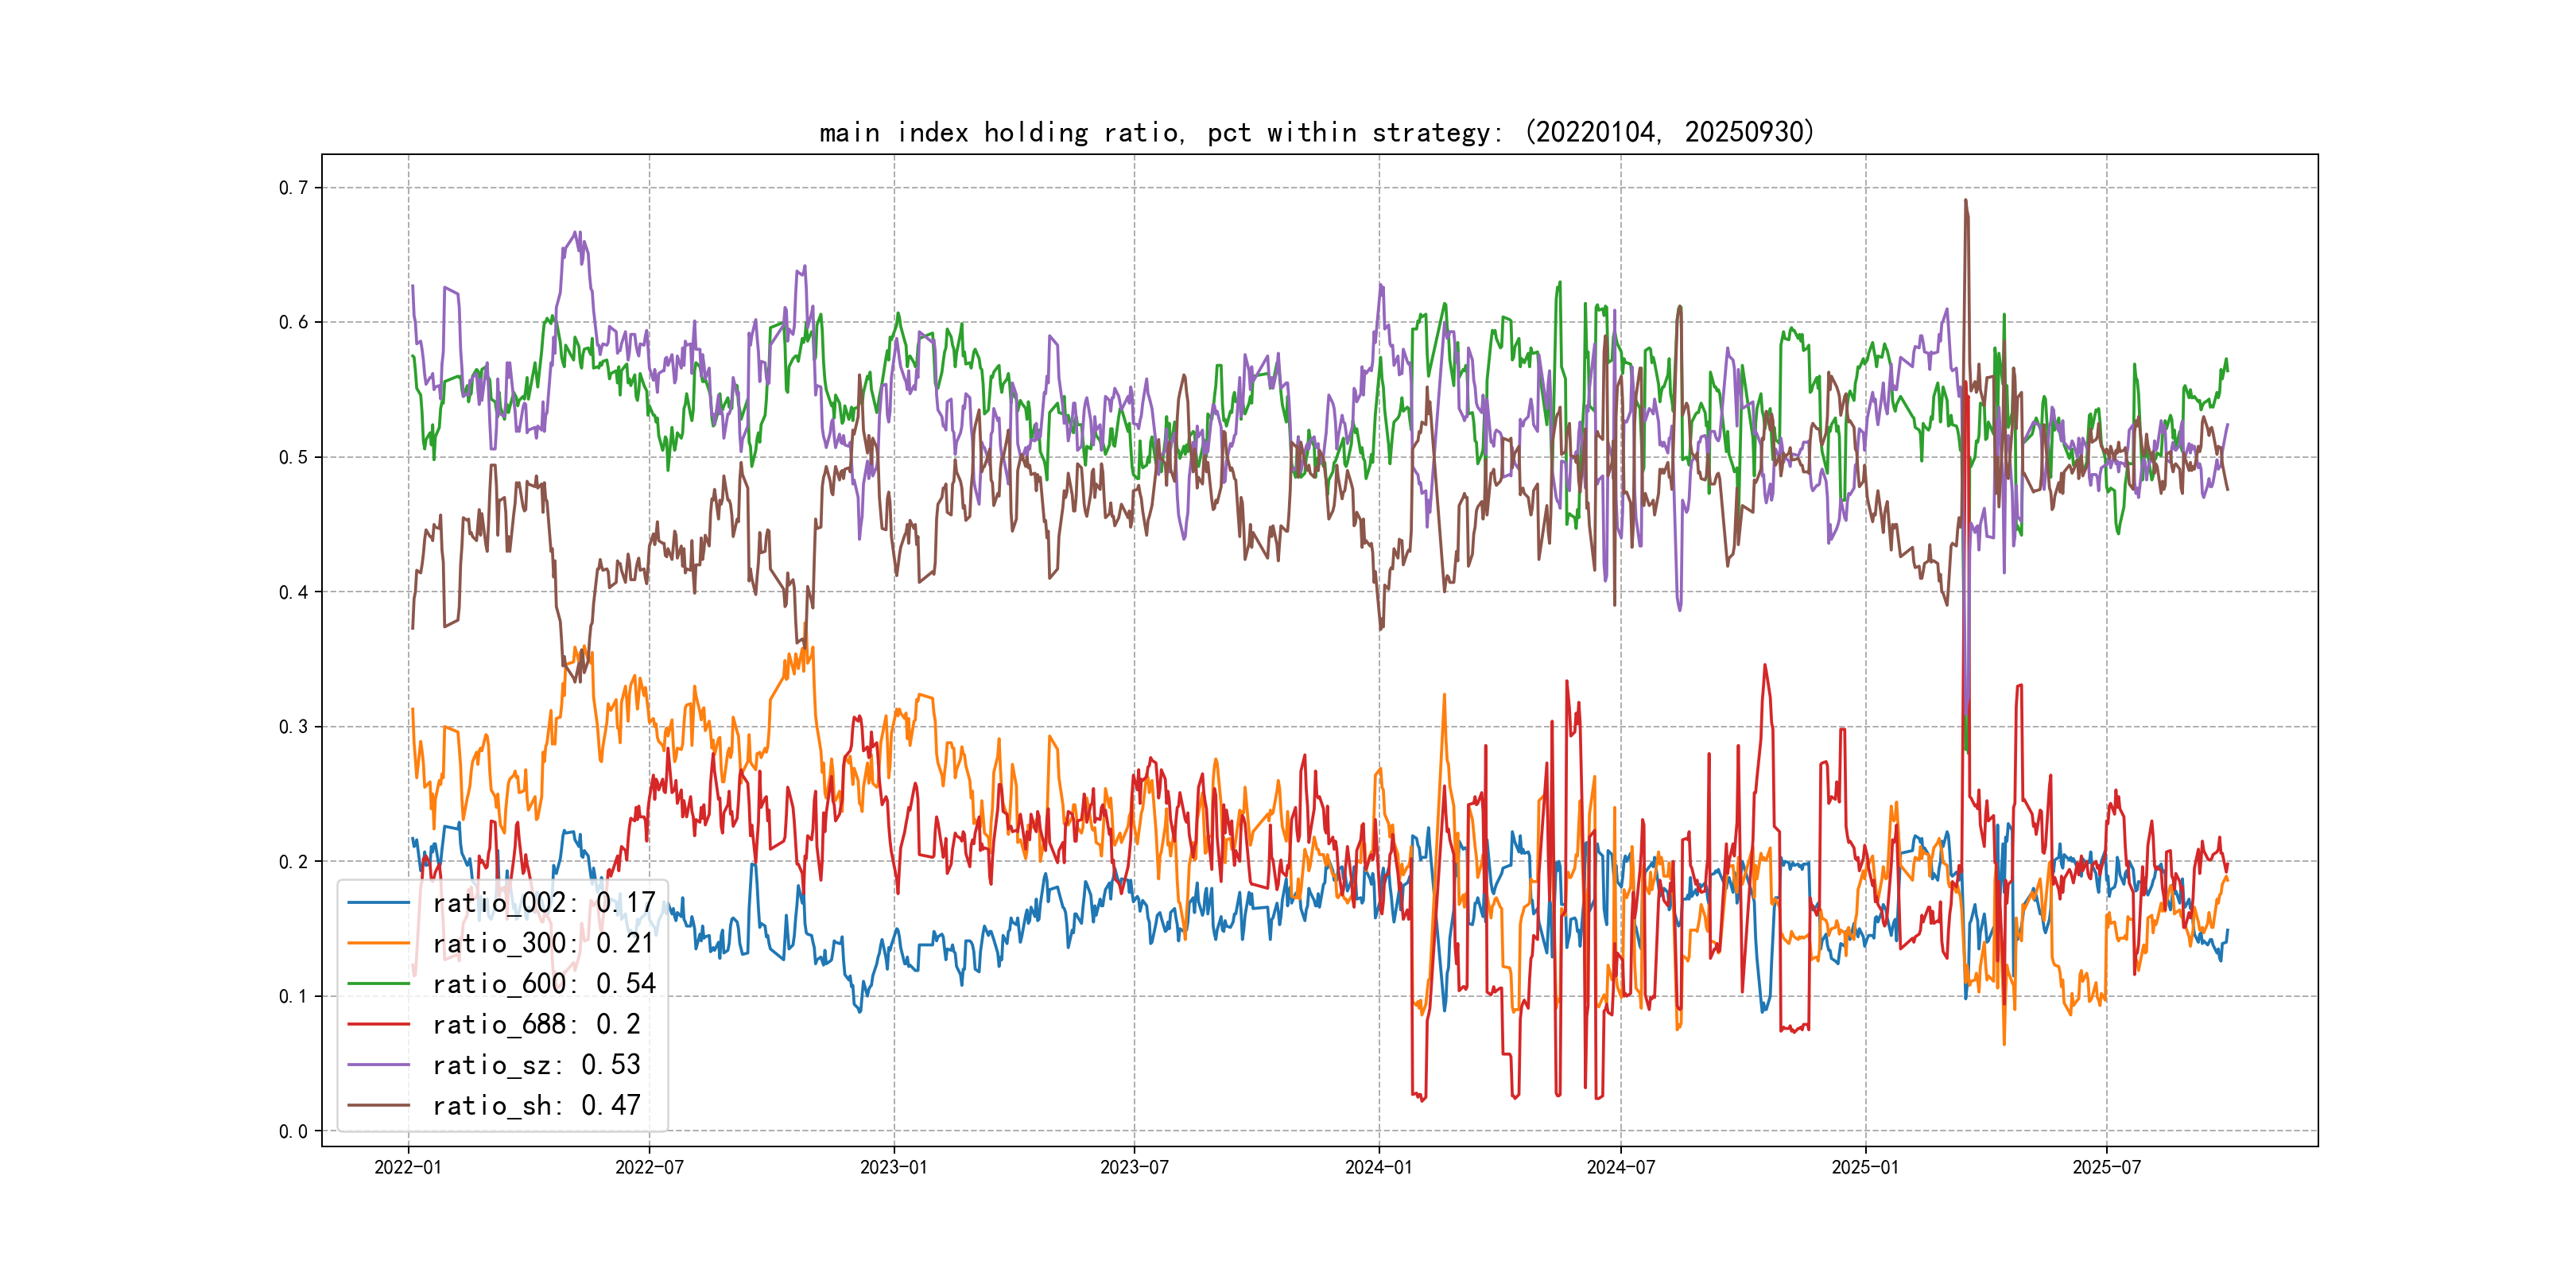The width and height of the screenshot is (2576, 1288).
Task: Click the brown ratio_sh legend line swatch
Action: coord(378,1105)
